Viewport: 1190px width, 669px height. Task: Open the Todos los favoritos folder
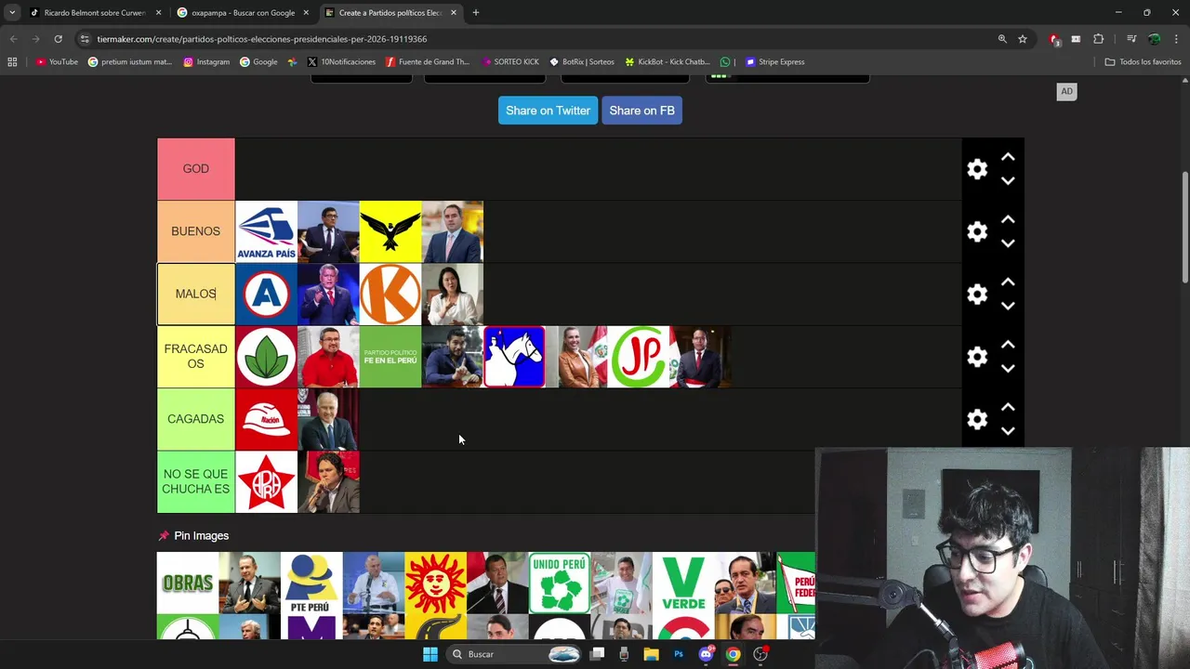[x=1143, y=62]
